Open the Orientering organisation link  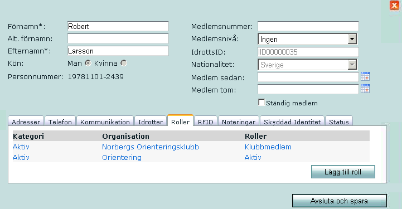[x=122, y=157]
